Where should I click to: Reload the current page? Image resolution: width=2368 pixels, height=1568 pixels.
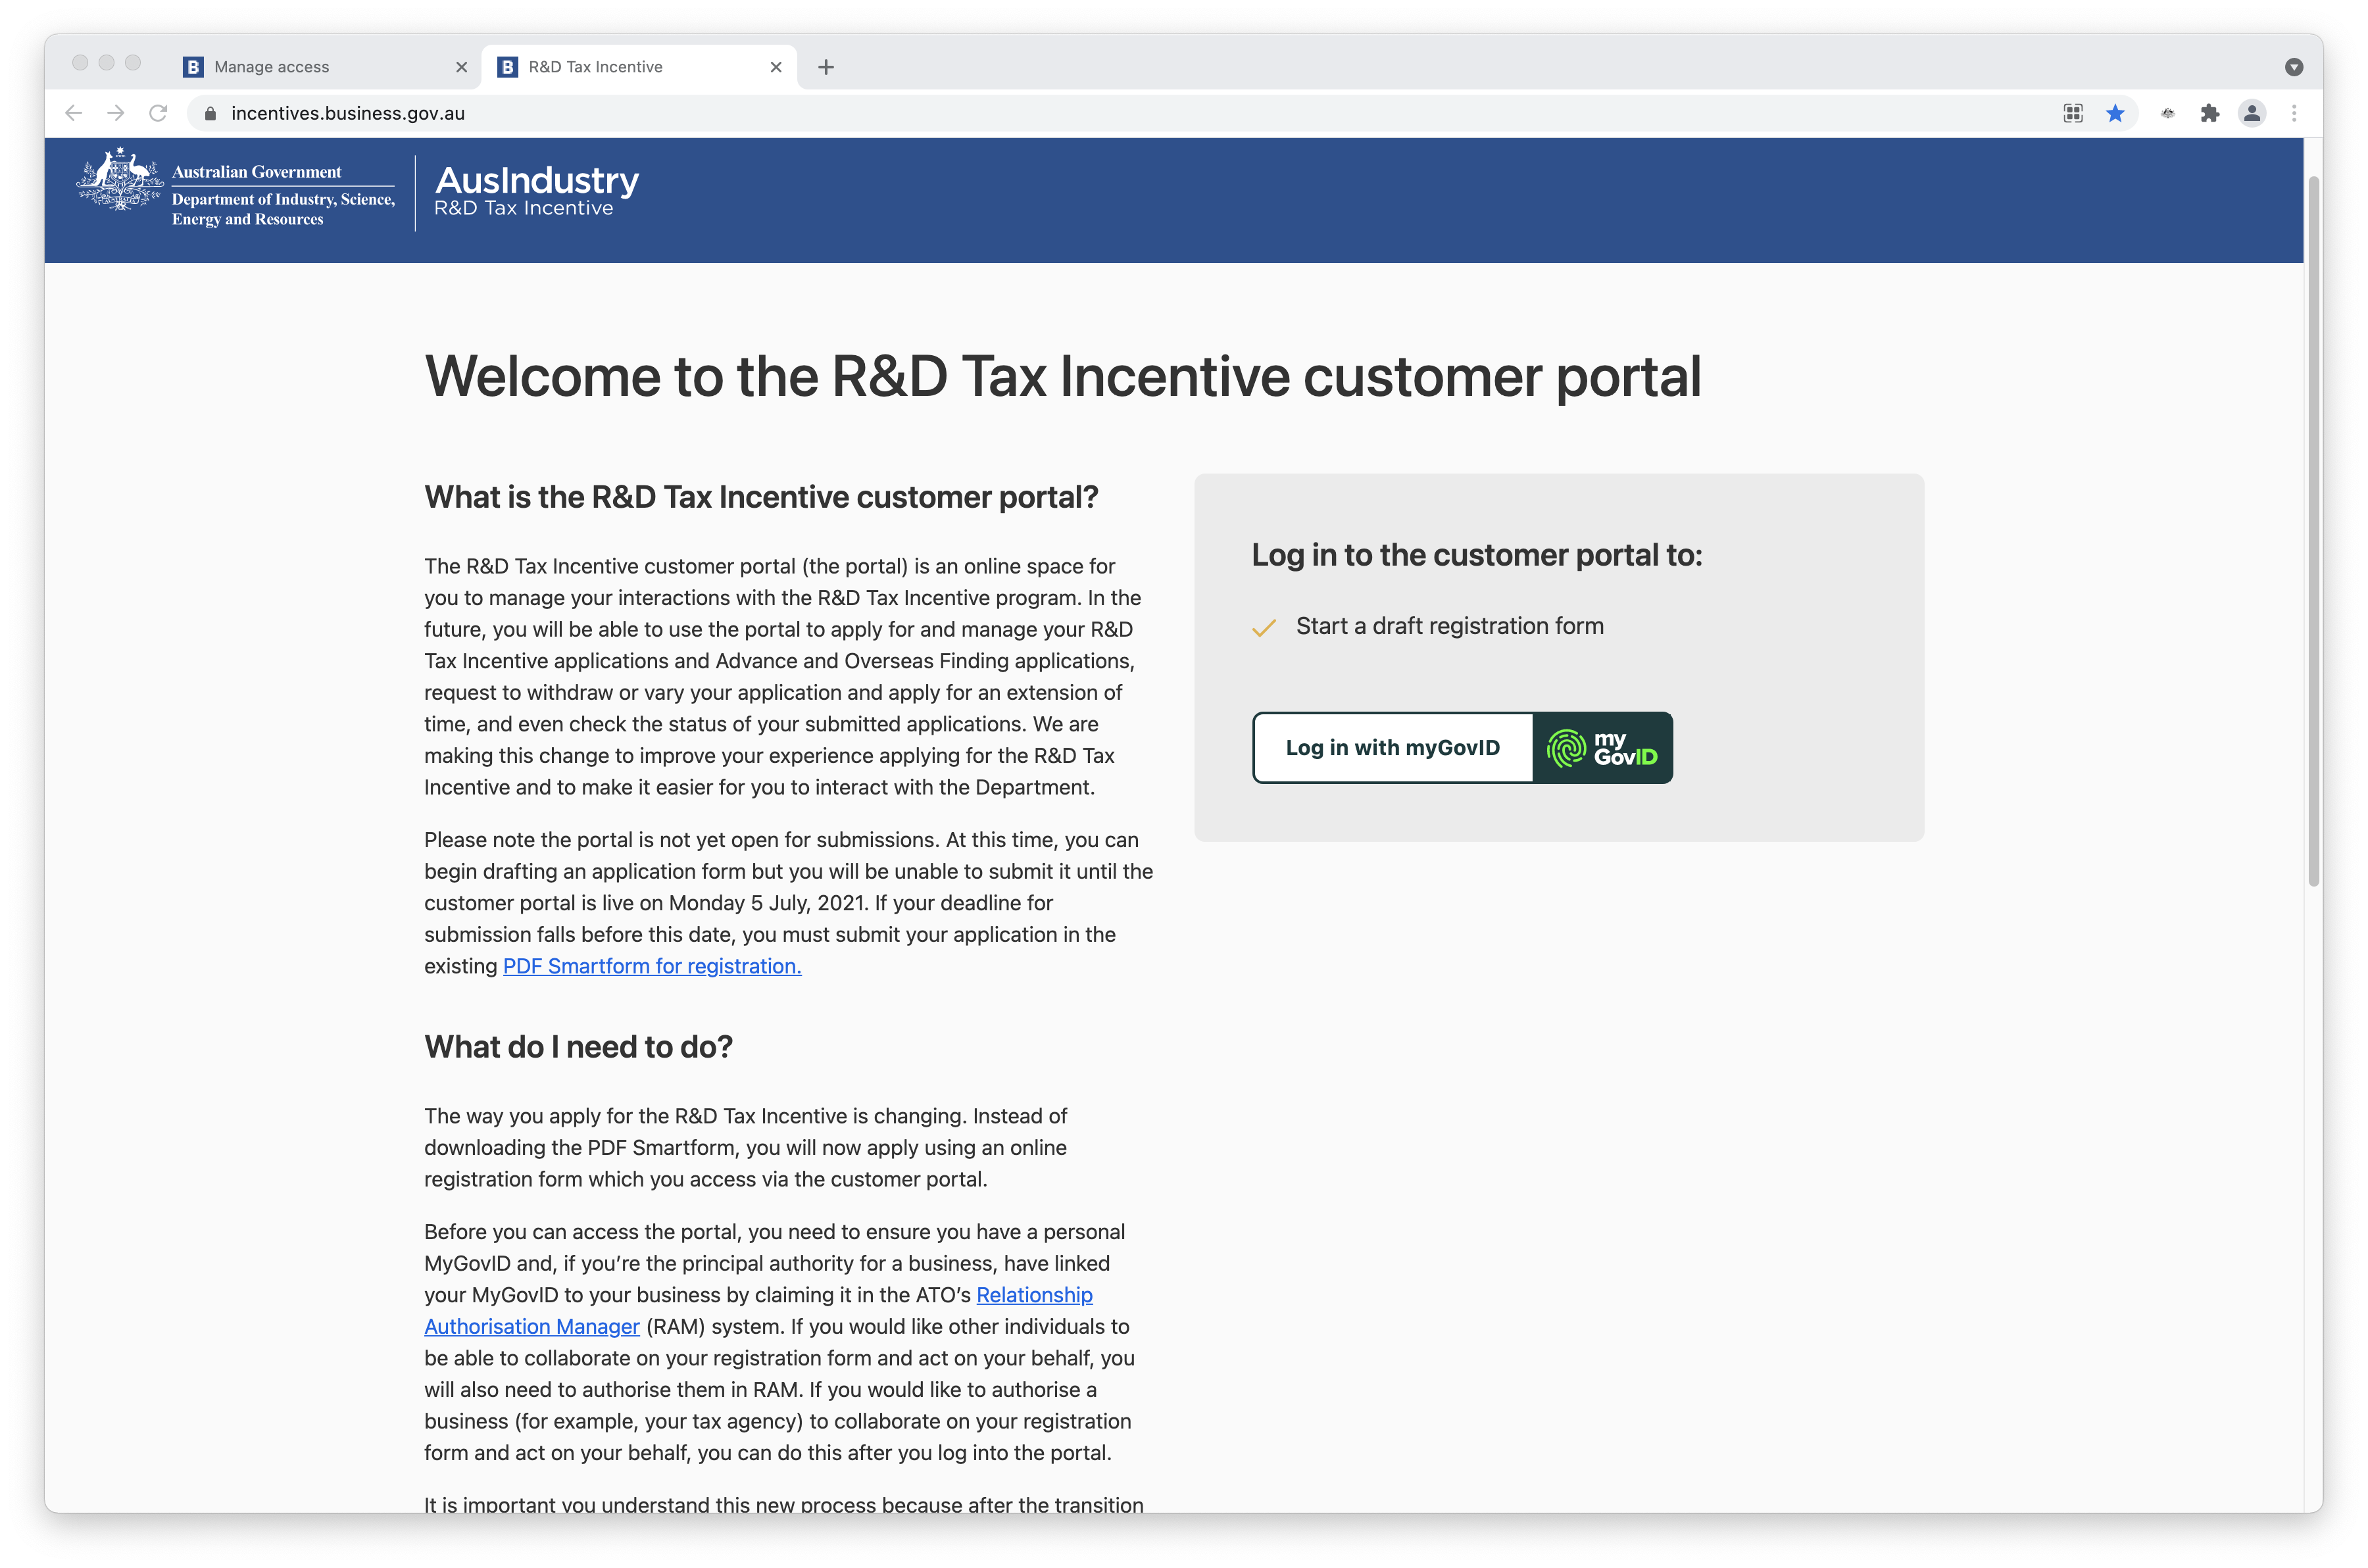(158, 113)
